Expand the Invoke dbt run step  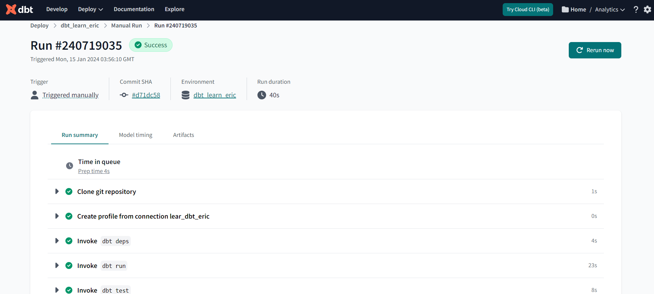(57, 266)
